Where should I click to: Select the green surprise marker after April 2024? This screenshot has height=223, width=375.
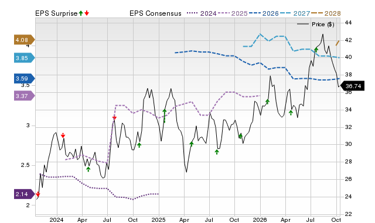click(88, 169)
